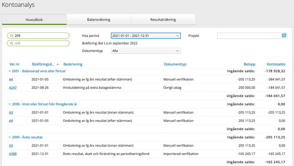Open the Resultaträkning tab
Screen dimensions: 294x166
click(x=163, y=20)
